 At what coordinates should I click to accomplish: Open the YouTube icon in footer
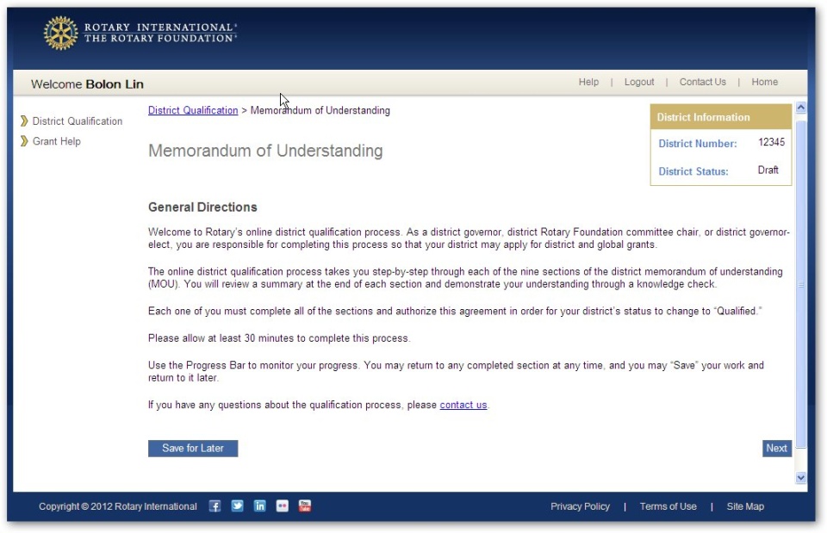tap(305, 506)
